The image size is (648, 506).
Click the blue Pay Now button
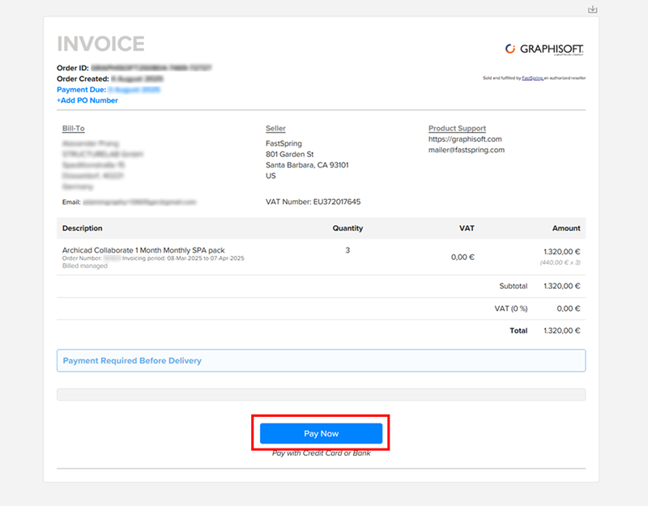321,433
